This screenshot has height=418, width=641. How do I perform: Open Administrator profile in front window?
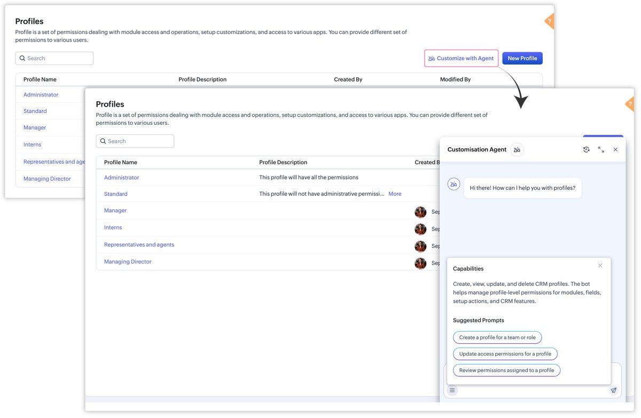(122, 178)
